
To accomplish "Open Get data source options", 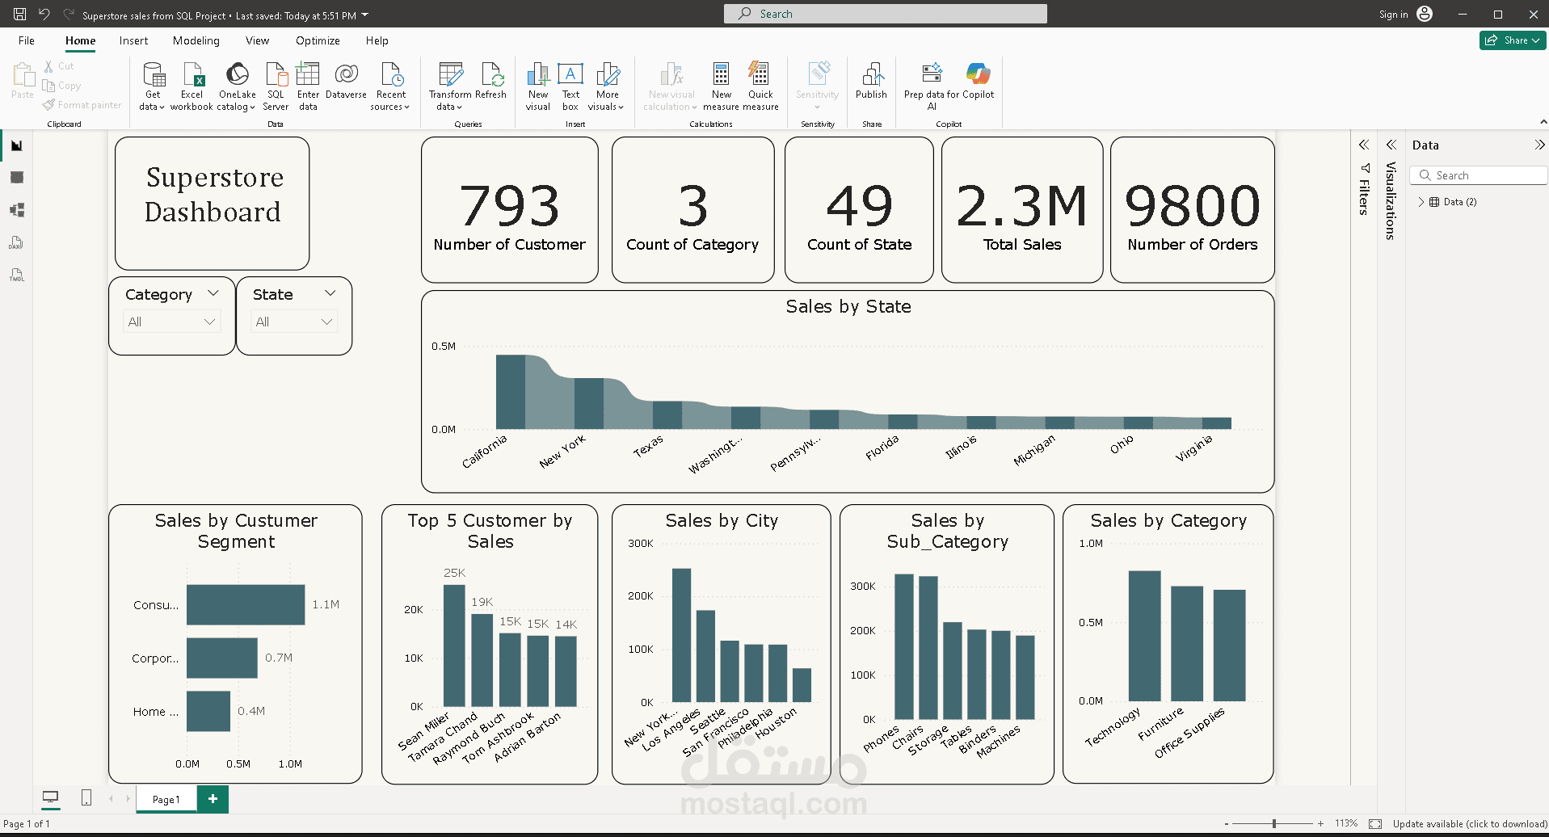I will (153, 86).
